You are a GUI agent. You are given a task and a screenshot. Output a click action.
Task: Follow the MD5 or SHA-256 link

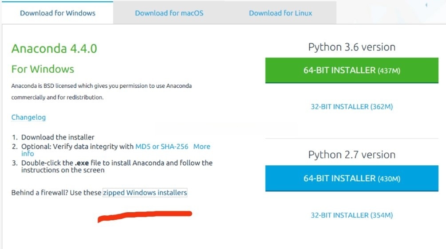click(162, 146)
